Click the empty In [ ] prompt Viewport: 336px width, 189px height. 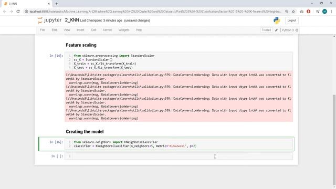coord(57,156)
